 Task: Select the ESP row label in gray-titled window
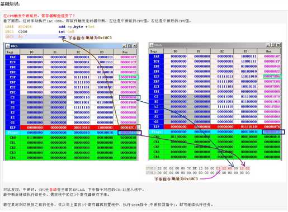point(157,77)
